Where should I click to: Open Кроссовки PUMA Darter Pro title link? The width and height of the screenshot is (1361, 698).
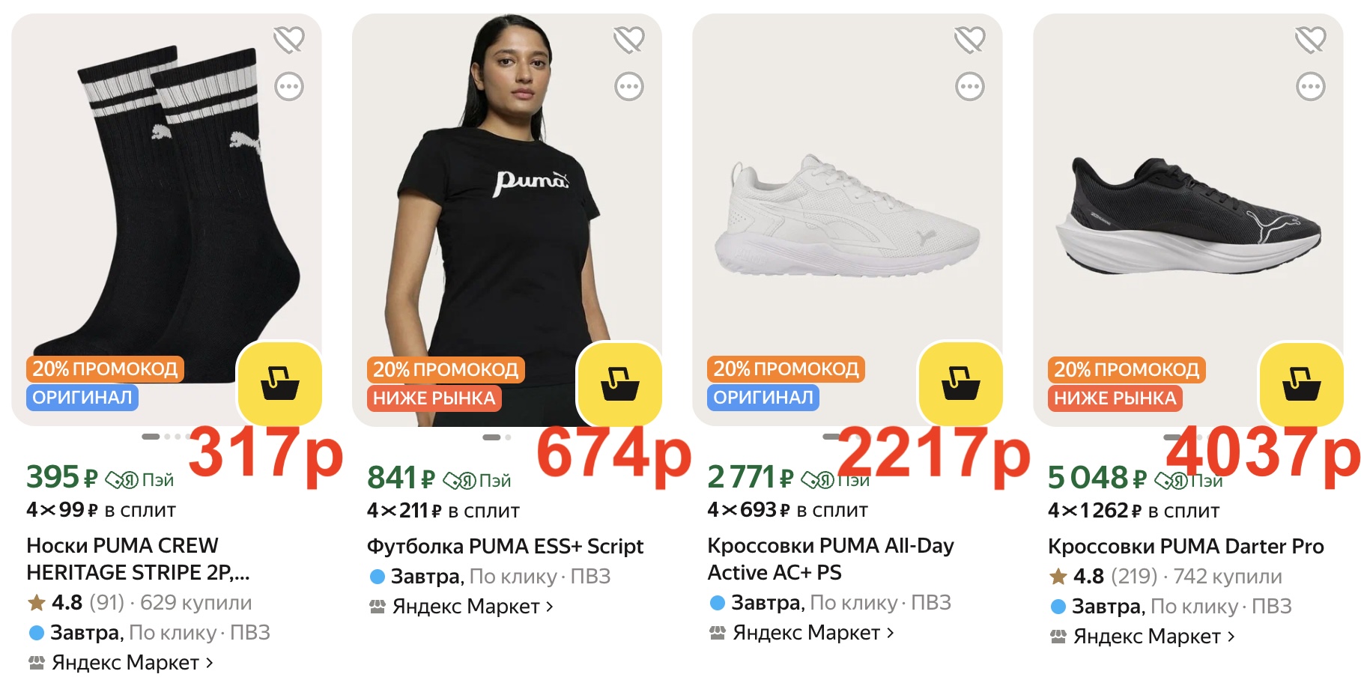tap(1185, 547)
